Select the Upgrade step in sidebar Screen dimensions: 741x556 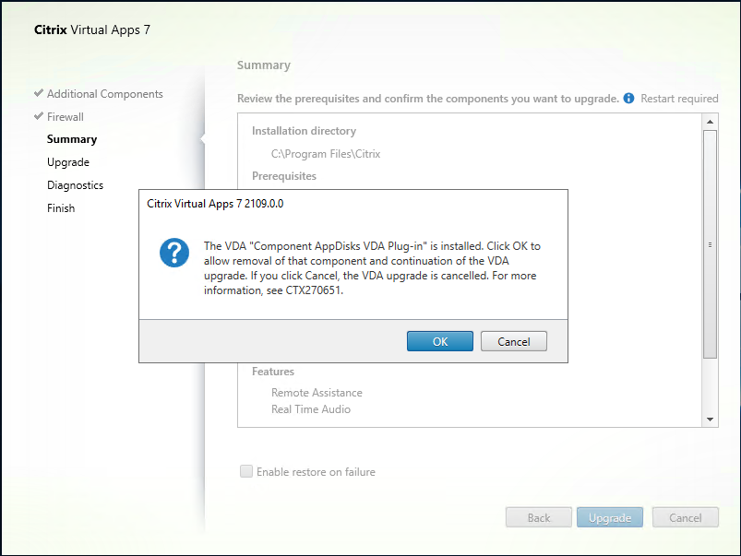[68, 162]
